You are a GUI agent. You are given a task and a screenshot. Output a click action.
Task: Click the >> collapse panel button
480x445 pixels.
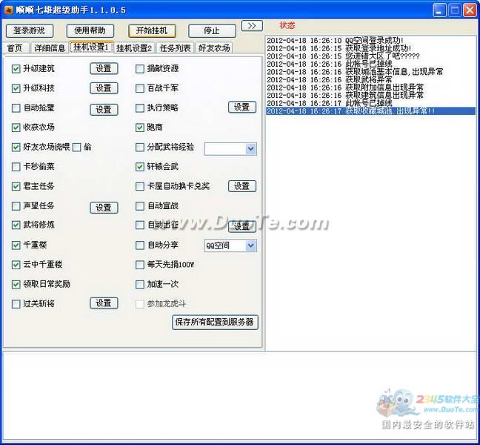point(251,26)
